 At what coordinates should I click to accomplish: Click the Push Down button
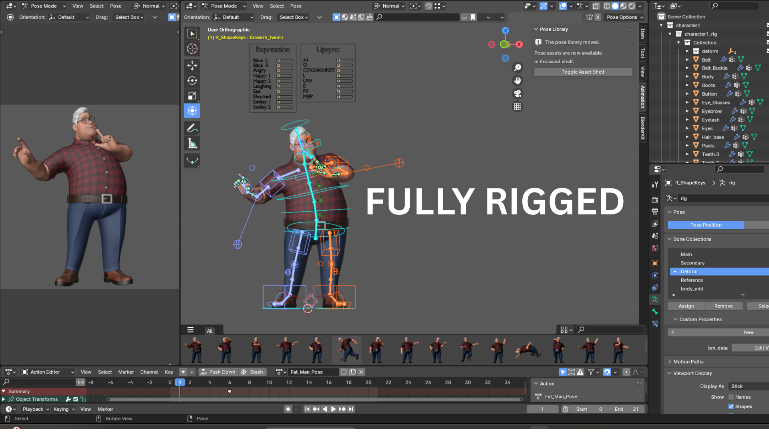tap(218, 372)
